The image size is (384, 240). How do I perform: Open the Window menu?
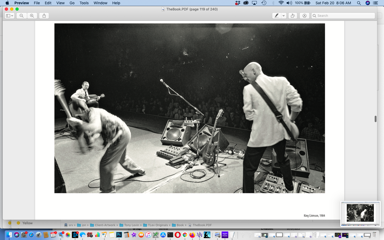100,3
